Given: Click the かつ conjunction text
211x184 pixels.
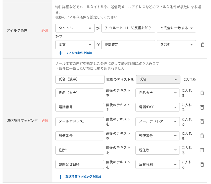Looking at the screenshot, I should click(x=59, y=36).
